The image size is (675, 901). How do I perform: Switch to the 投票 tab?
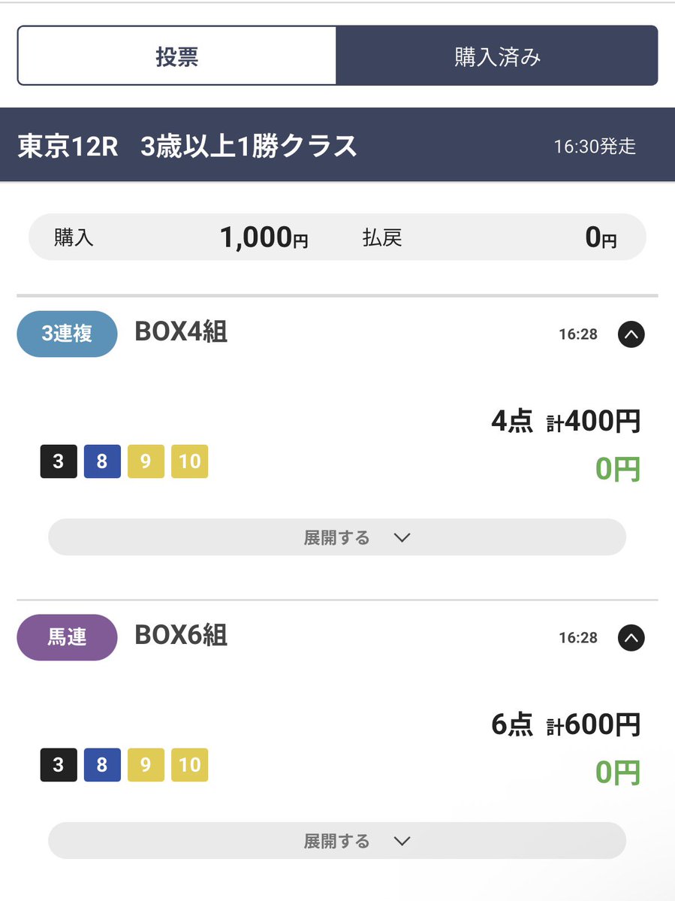pyautogui.click(x=176, y=56)
